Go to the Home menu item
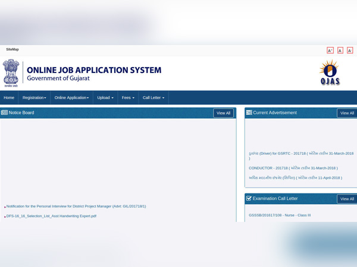Image resolution: width=357 pixels, height=267 pixels. [9, 98]
